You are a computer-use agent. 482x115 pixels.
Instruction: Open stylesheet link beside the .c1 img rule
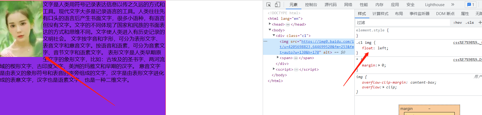pos(467,42)
